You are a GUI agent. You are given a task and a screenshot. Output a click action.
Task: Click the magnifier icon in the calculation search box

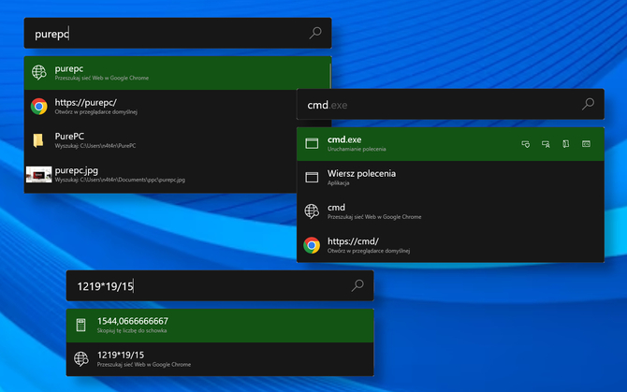pyautogui.click(x=357, y=285)
